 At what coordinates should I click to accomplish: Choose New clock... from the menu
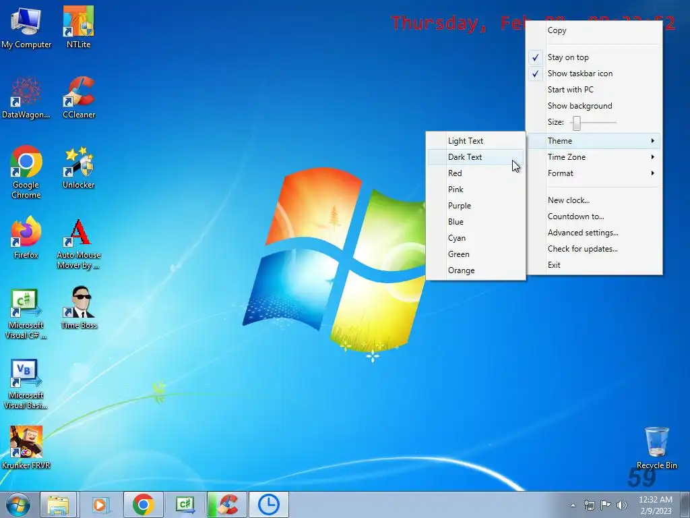[594, 200]
